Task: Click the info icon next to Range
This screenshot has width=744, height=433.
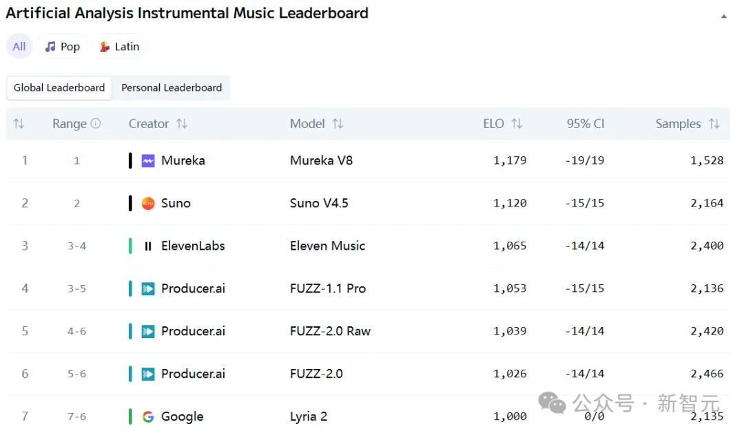Action: tap(96, 124)
